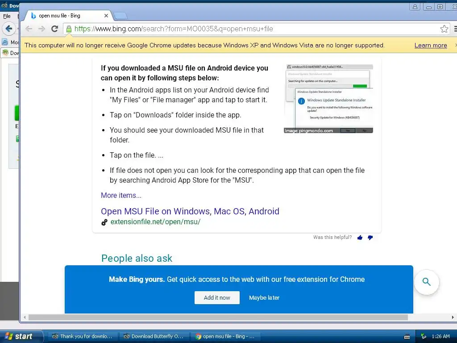Go forward in Chrome history

42,29
